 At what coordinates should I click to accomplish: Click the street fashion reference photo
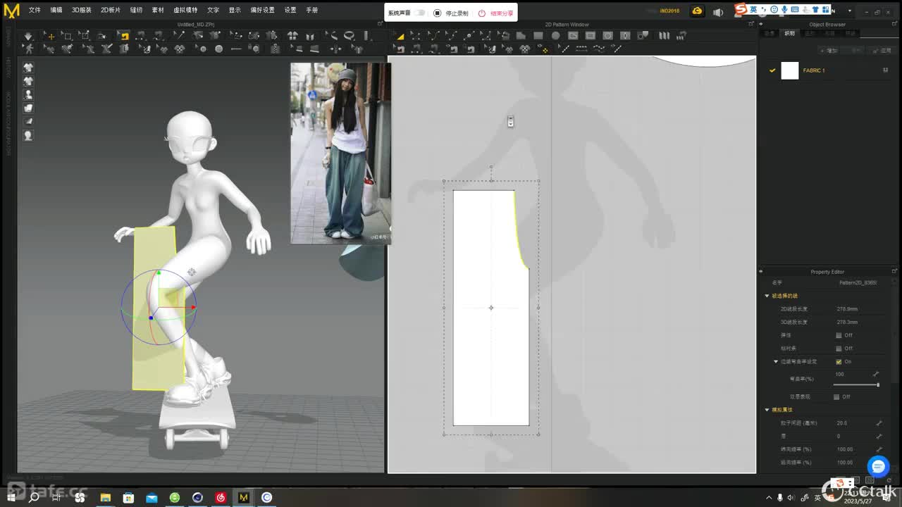340,153
